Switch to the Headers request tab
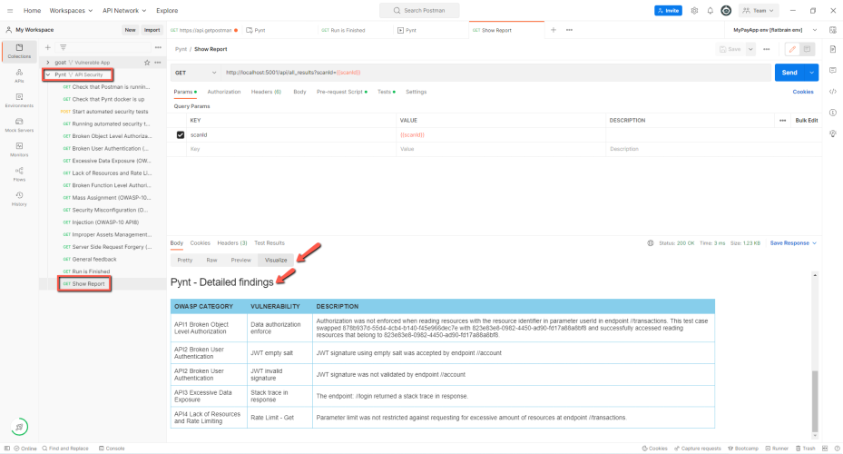This screenshot has height=454, width=843. [266, 92]
